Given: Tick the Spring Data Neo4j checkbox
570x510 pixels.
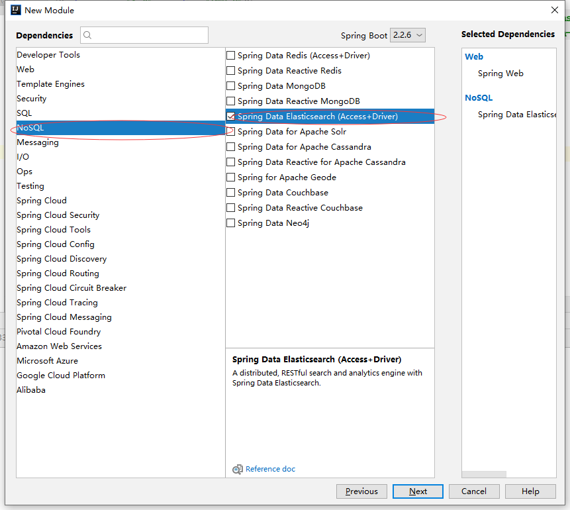Looking at the screenshot, I should tap(231, 223).
